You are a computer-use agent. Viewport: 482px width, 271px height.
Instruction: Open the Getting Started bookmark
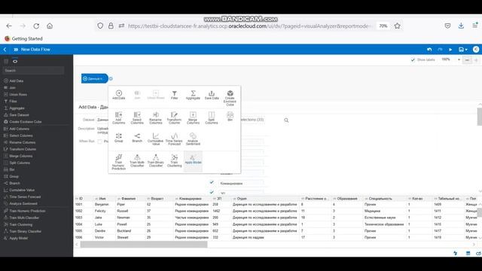pyautogui.click(x=23, y=38)
